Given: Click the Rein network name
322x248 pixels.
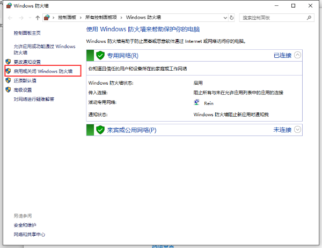Looking at the screenshot, I should point(209,103).
